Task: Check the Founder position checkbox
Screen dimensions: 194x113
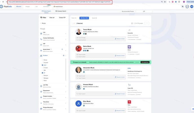Action: (x=42, y=63)
